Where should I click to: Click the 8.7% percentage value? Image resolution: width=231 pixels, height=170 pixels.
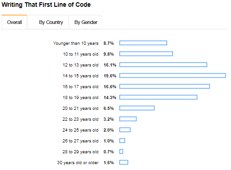click(x=108, y=43)
